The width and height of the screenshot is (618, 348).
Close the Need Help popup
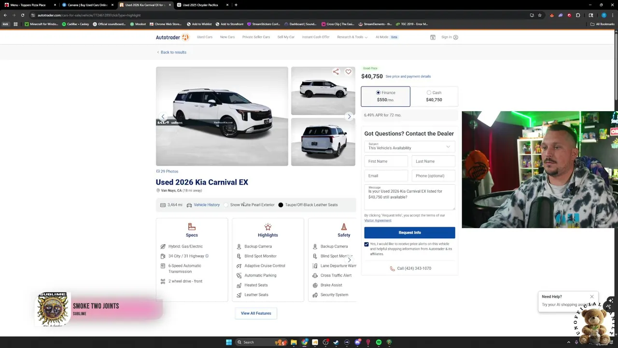591,297
